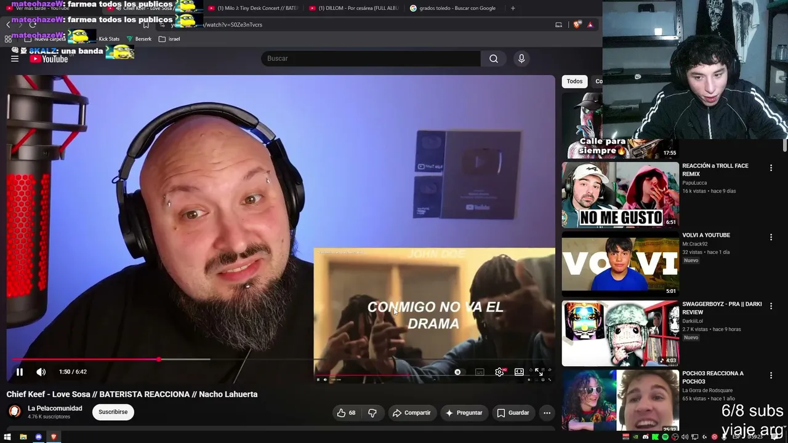Click the Preguntar button
Viewport: 788px width, 443px height.
pos(464,413)
